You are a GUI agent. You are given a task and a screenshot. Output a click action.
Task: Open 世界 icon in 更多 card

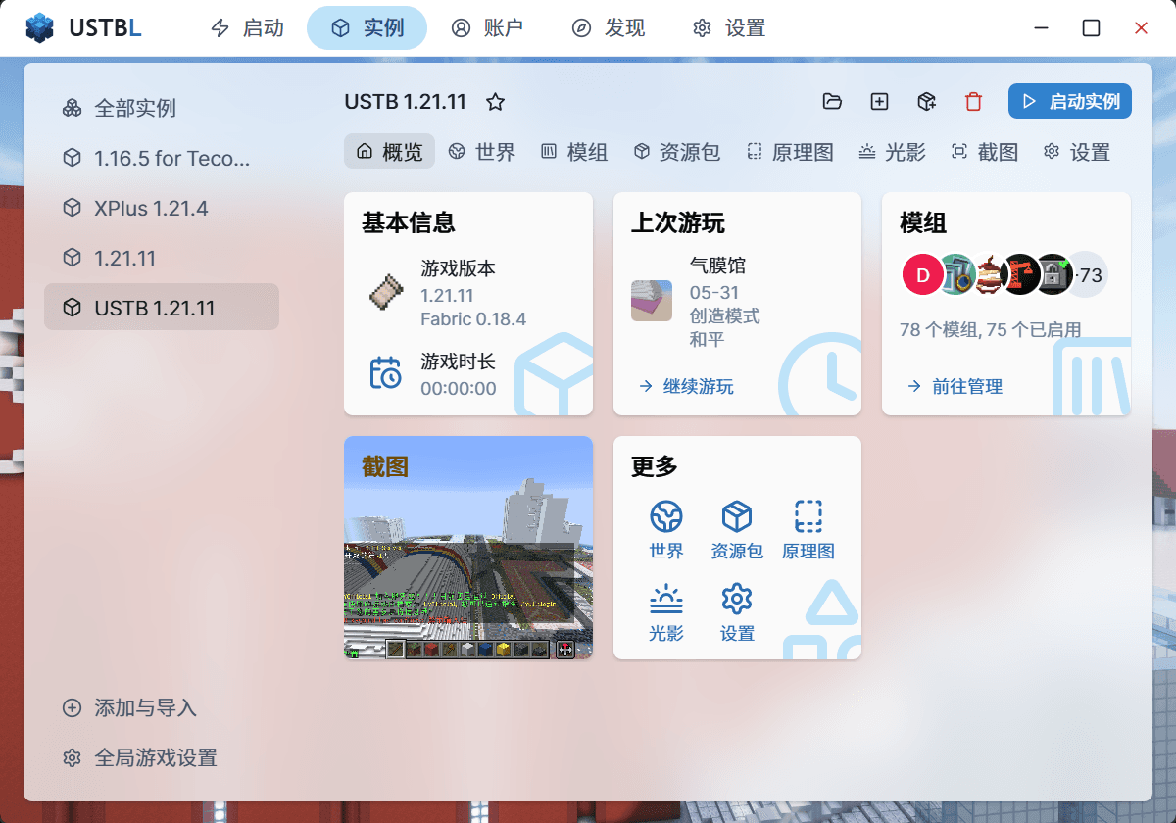pyautogui.click(x=666, y=530)
